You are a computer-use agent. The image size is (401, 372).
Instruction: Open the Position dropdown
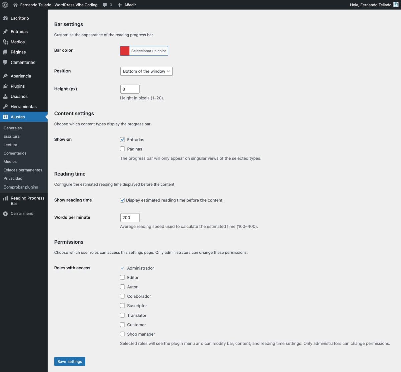click(x=146, y=71)
